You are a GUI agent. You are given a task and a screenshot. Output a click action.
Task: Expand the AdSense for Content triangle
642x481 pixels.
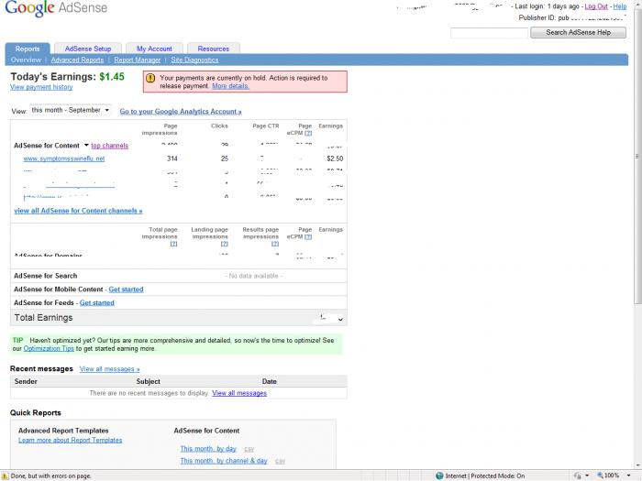tap(86, 146)
